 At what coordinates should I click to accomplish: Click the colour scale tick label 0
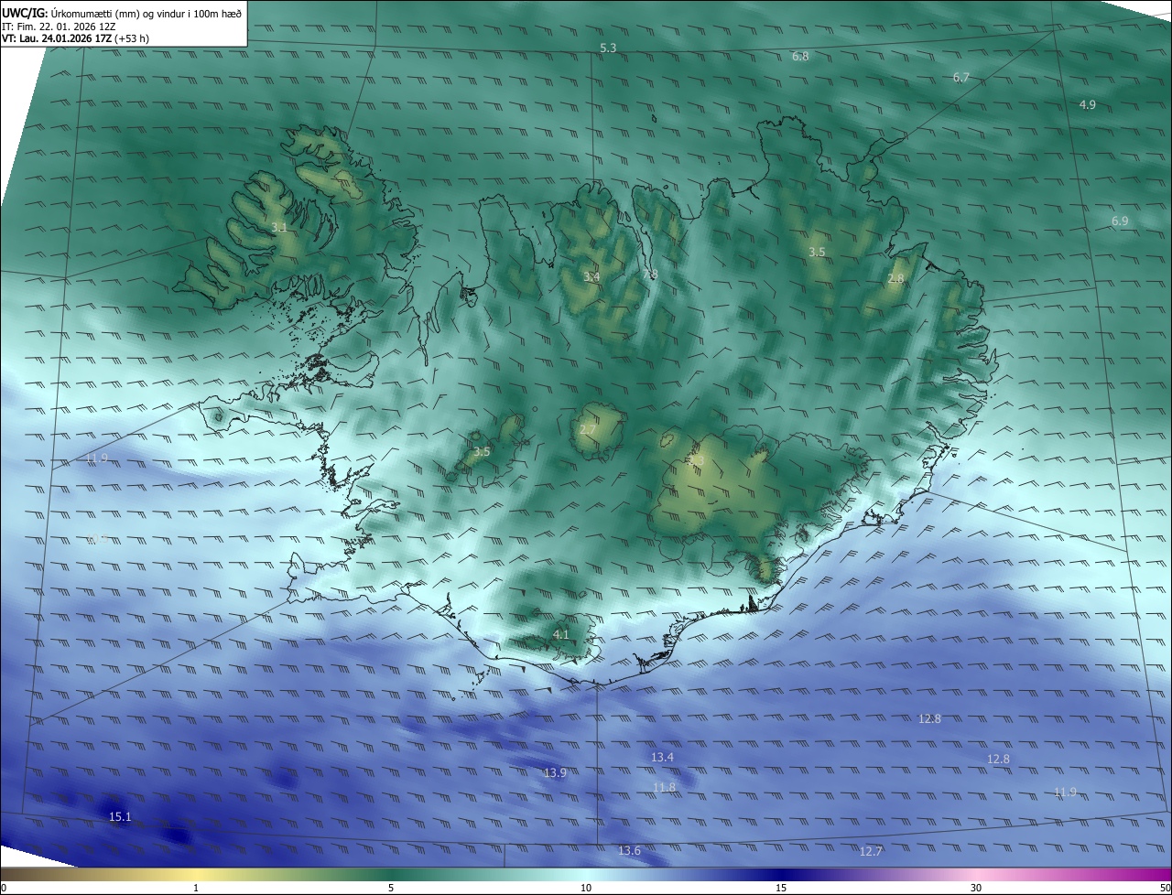coord(3,888)
